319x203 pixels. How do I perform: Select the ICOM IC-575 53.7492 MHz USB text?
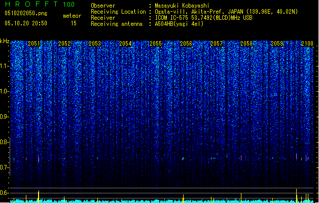coord(204,18)
